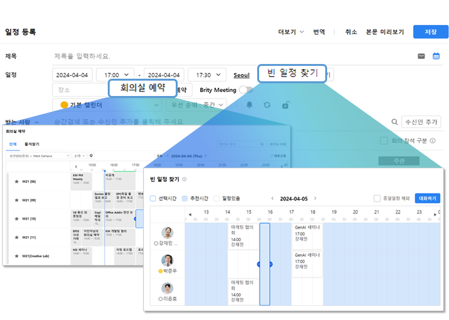Open the KM PM Weekly room booking
This screenshot has width=449, height=320.
81,181
